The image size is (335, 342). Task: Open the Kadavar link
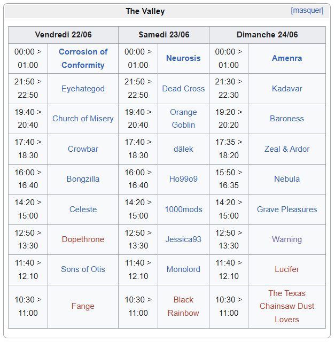(287, 89)
